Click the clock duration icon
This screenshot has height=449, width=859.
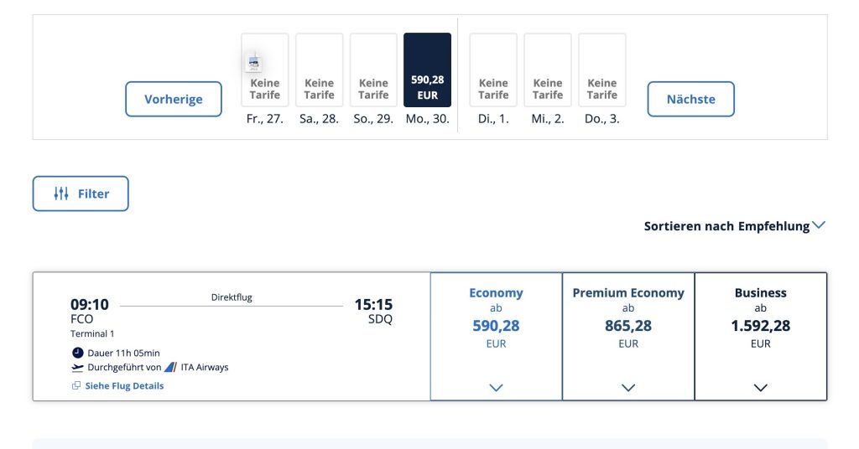pyautogui.click(x=78, y=353)
